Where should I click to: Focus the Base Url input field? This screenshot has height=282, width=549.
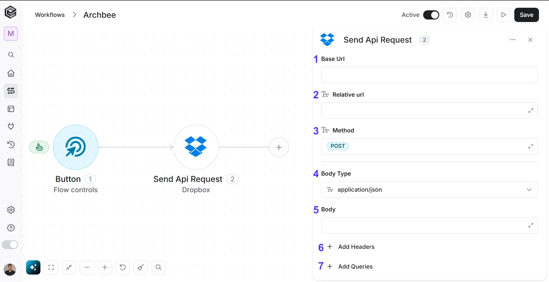click(429, 75)
